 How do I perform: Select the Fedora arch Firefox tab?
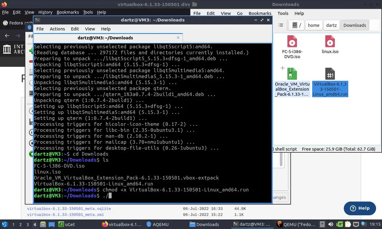[x=18, y=23]
